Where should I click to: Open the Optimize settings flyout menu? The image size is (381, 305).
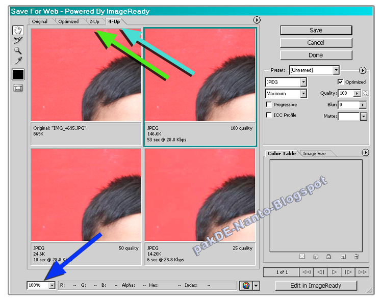tap(363, 70)
